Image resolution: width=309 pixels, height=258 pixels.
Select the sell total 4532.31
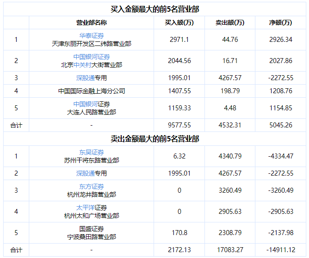click(230, 125)
